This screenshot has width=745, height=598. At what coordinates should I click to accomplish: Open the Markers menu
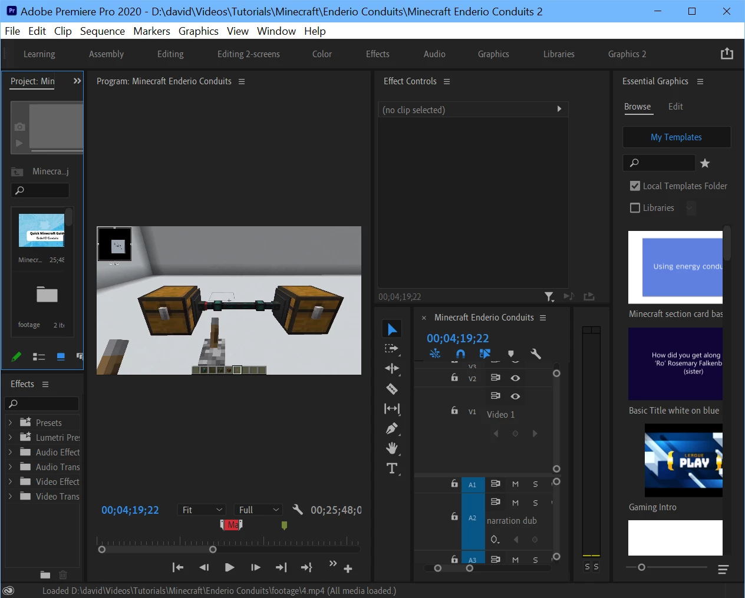point(151,31)
